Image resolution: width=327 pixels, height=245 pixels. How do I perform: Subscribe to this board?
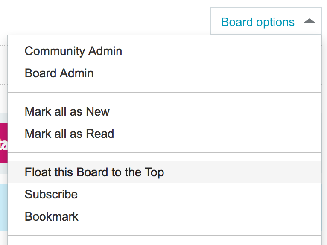click(x=51, y=195)
